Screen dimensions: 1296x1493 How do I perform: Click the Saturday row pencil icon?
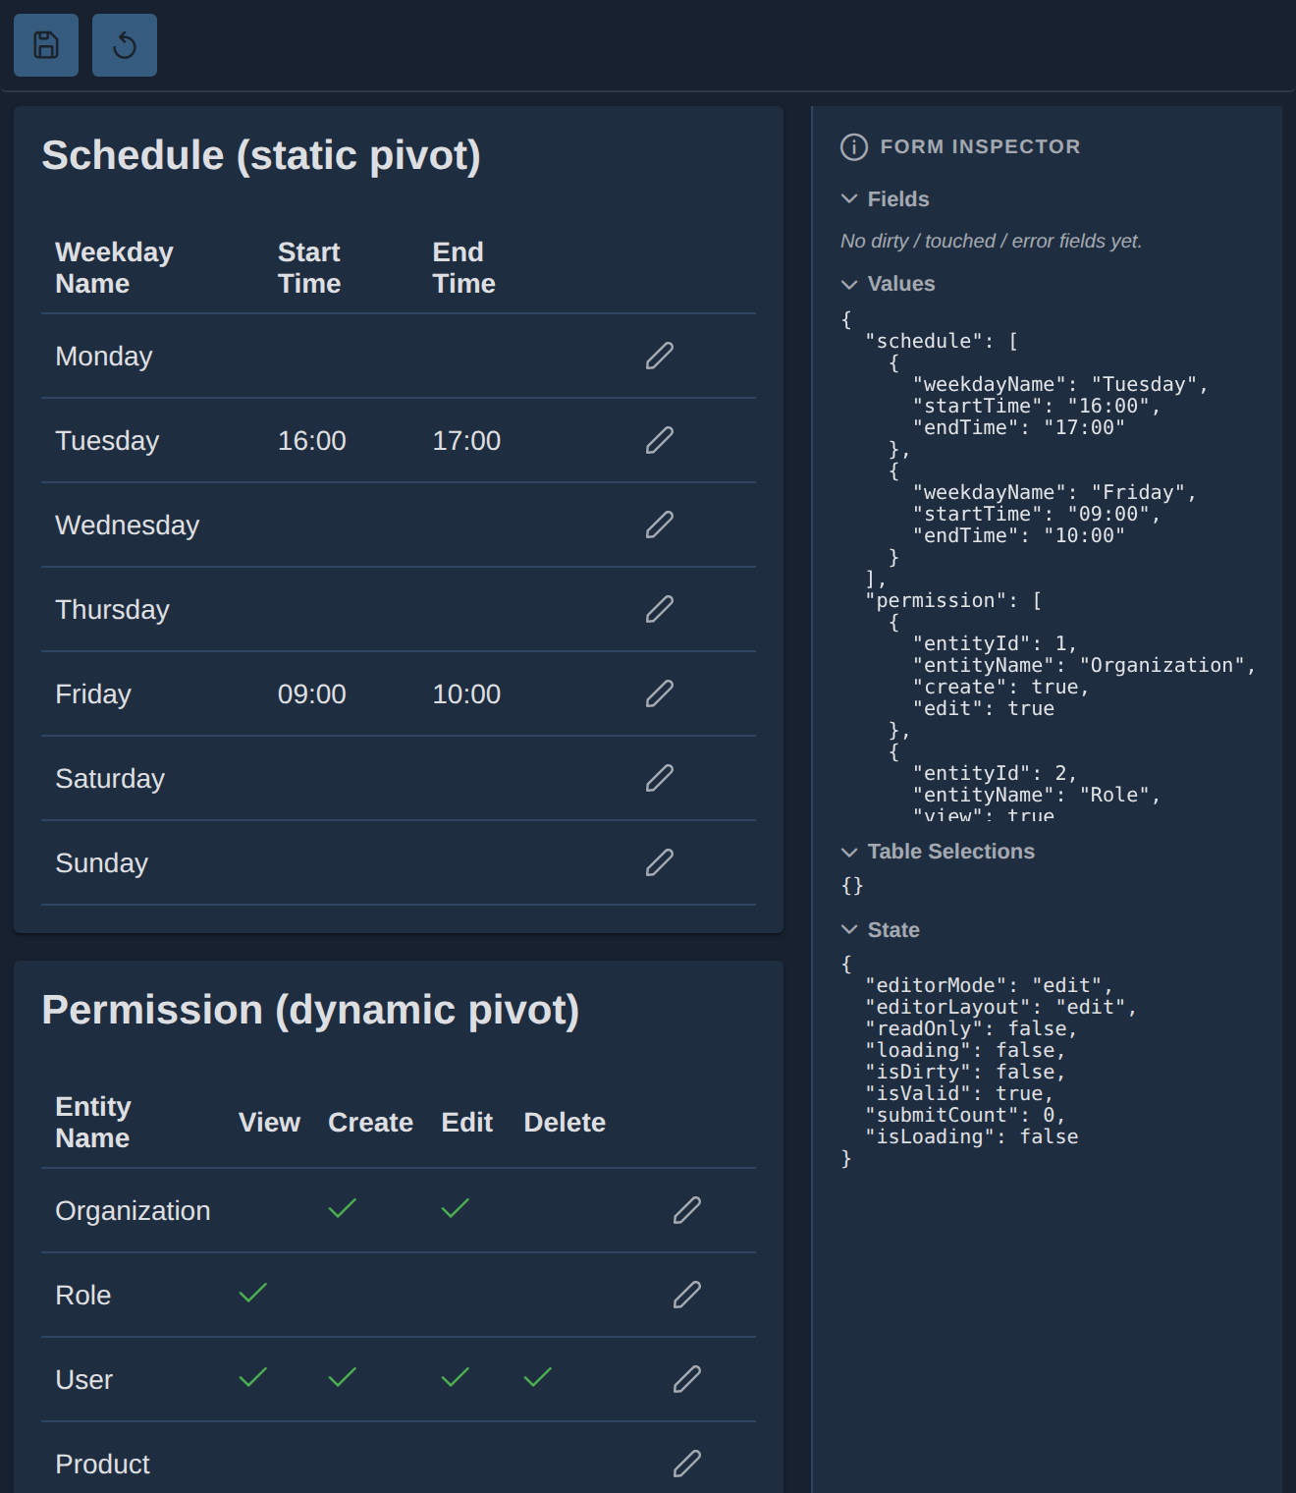click(660, 778)
